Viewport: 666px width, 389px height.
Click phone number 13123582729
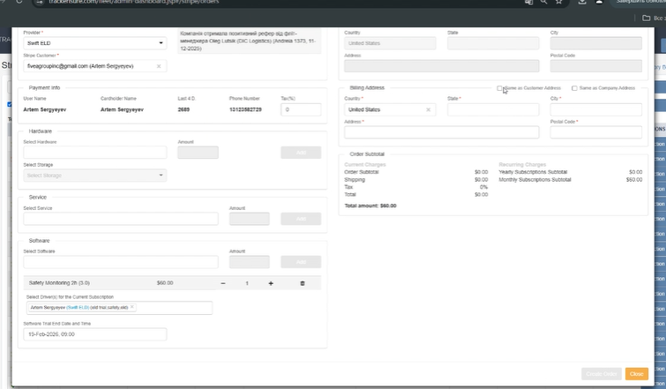point(245,109)
